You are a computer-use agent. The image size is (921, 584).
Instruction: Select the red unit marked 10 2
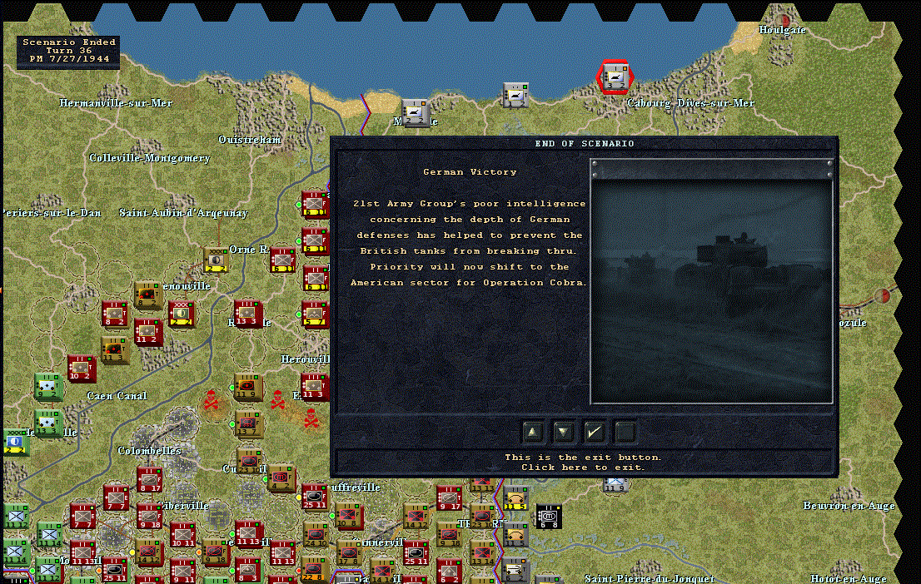[81, 368]
